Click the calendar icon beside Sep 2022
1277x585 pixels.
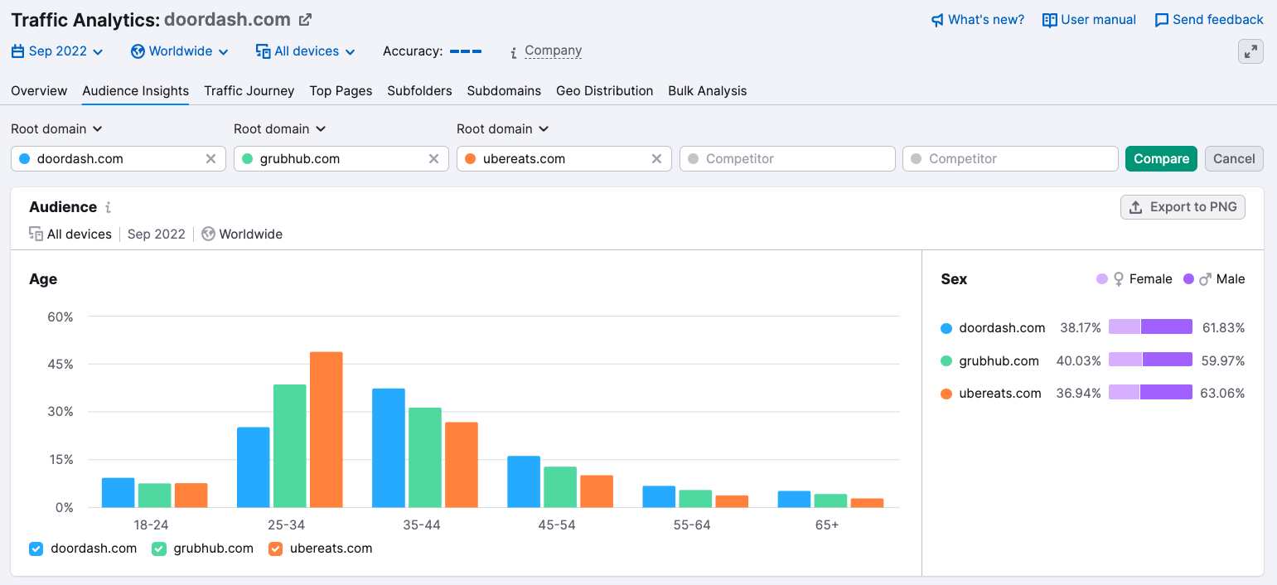pos(18,51)
